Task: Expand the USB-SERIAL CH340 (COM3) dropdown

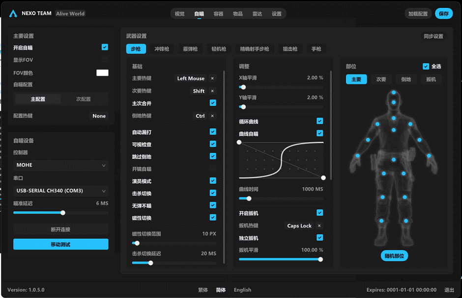Action: (x=61, y=191)
